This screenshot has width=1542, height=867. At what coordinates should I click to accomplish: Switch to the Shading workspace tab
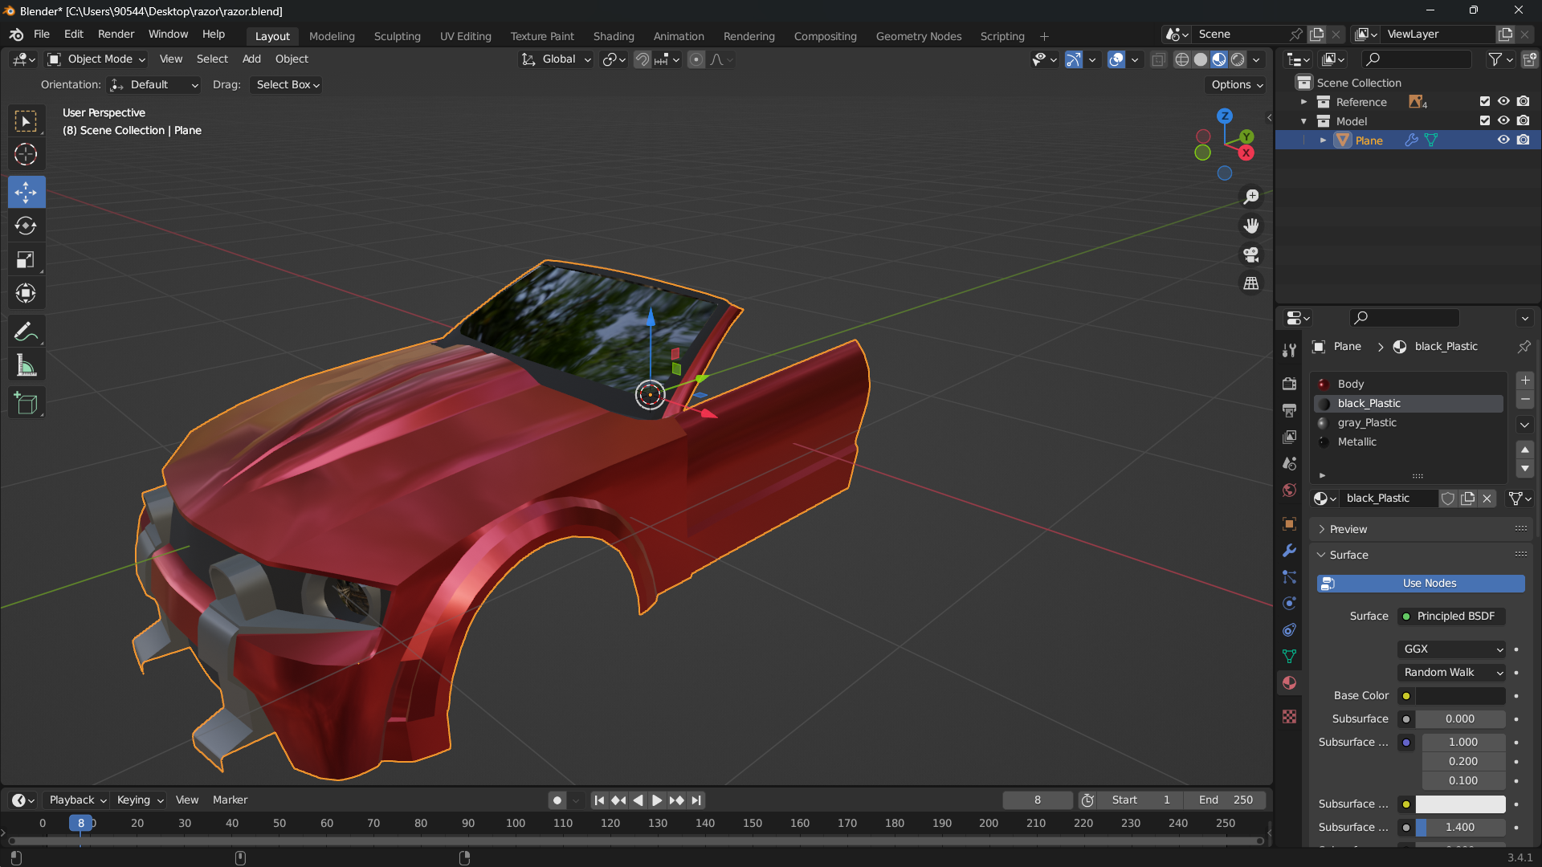click(613, 36)
